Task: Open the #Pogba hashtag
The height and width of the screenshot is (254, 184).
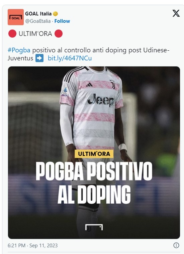Action: click(x=19, y=50)
